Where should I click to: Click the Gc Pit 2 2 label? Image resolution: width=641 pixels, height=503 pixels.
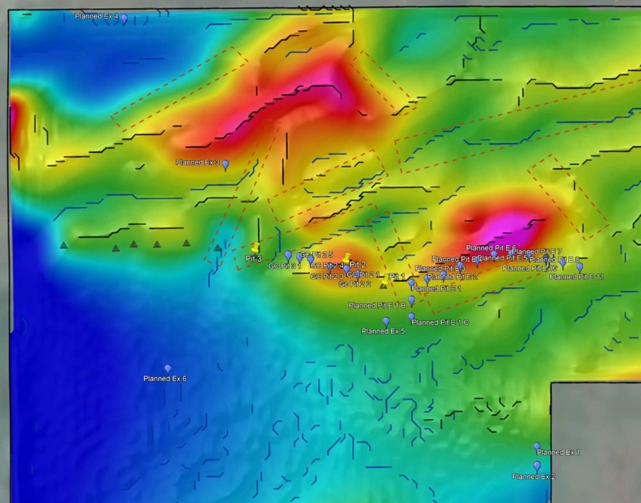click(355, 284)
